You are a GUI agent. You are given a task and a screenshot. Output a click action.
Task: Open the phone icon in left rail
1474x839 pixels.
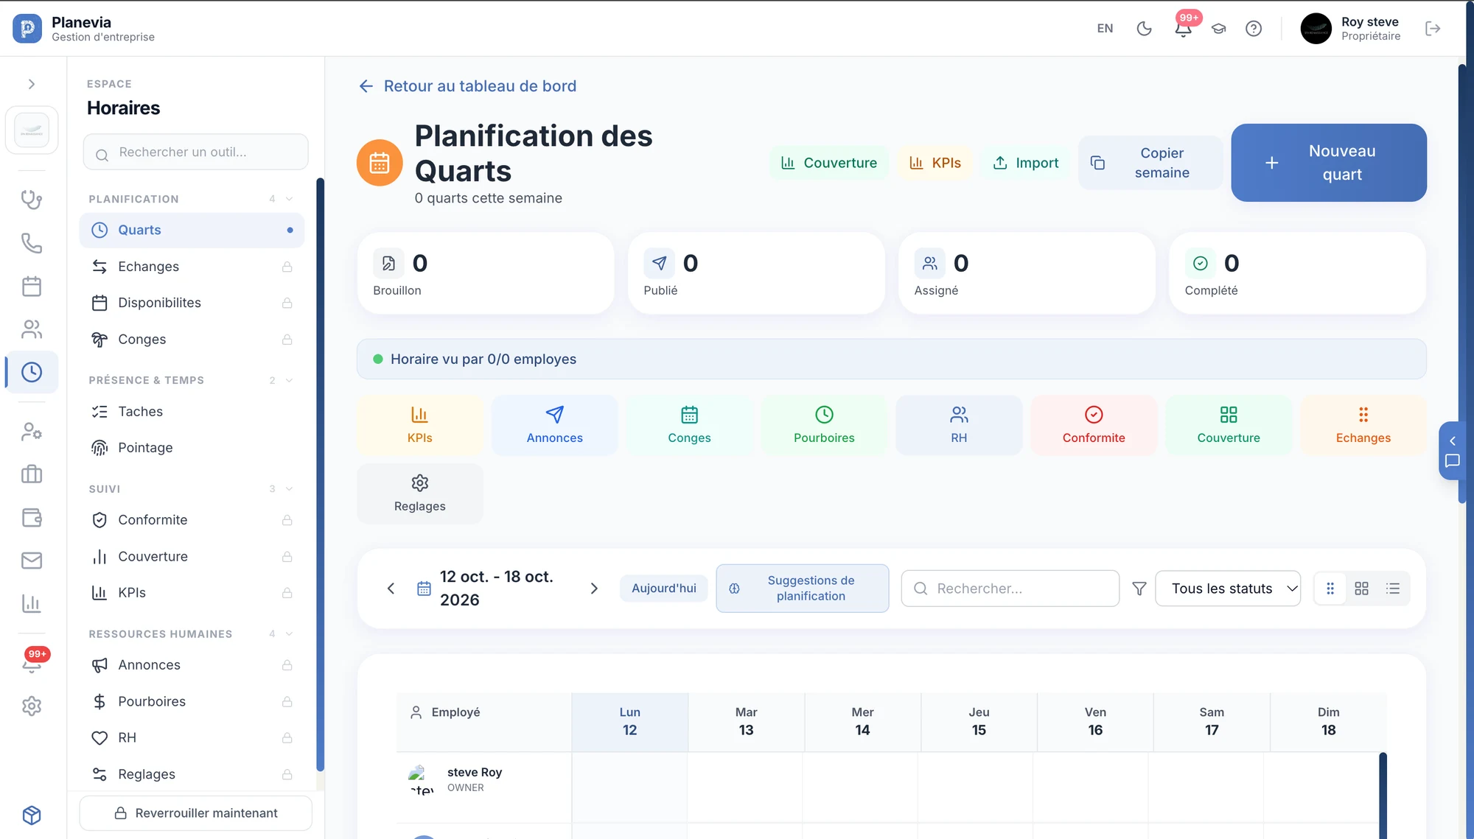[x=32, y=243]
